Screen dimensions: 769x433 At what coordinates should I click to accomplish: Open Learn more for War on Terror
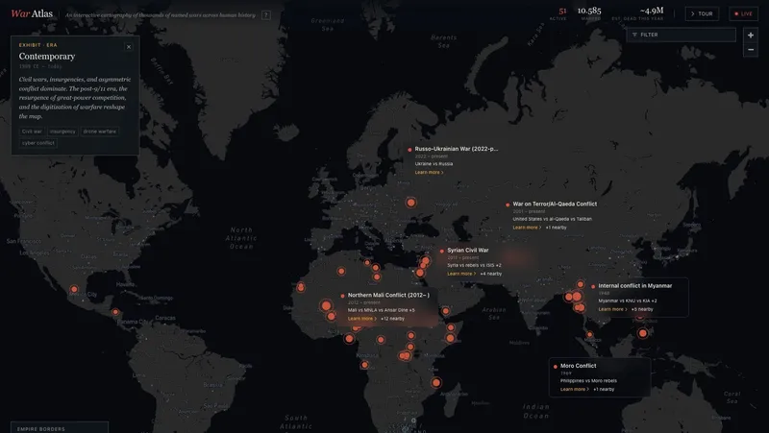click(527, 228)
